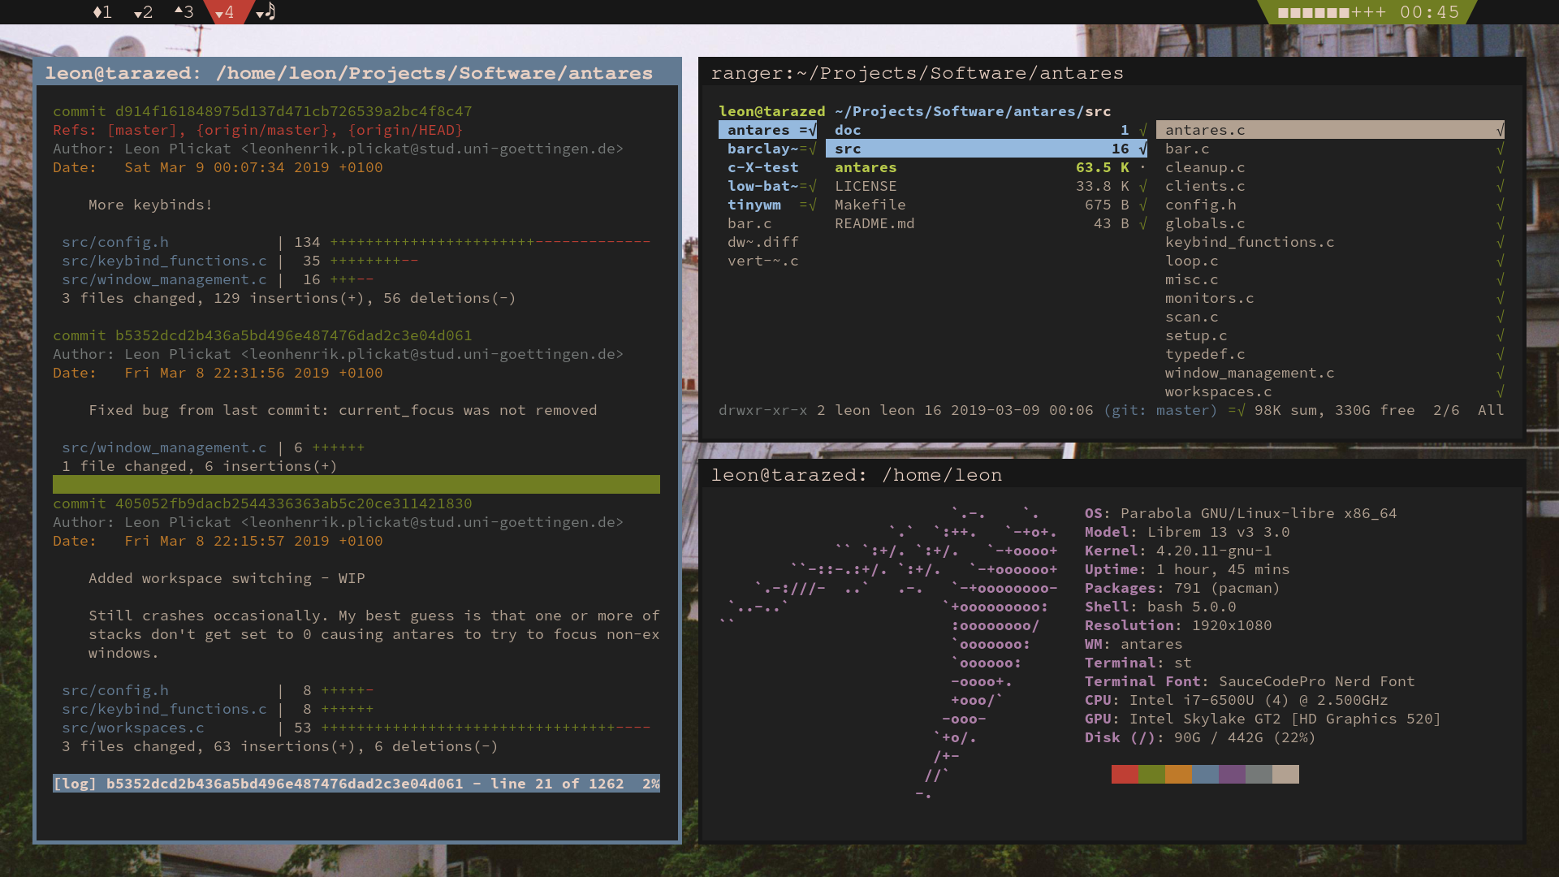Click the 00:45 clock in the bar
This screenshot has width=1559, height=877.
click(x=1429, y=12)
